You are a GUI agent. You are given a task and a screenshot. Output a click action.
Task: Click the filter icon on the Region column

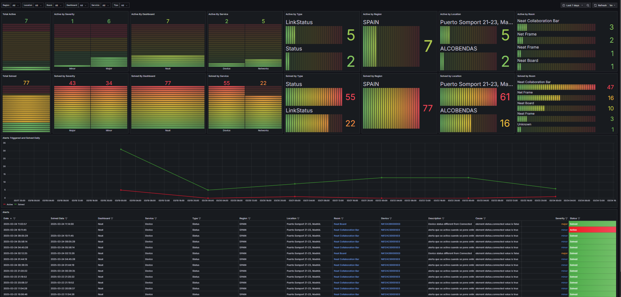250,218
